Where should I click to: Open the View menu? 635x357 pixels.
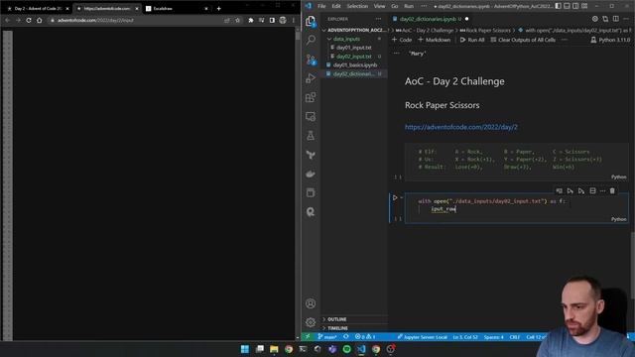pyautogui.click(x=379, y=6)
